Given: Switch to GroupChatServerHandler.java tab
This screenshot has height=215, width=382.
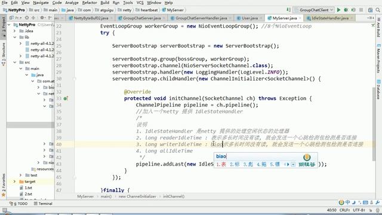Looking at the screenshot, I should [201, 18].
